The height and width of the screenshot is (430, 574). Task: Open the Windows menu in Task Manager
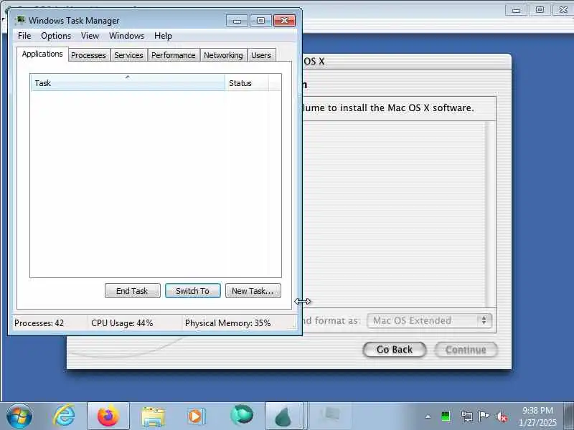(127, 36)
